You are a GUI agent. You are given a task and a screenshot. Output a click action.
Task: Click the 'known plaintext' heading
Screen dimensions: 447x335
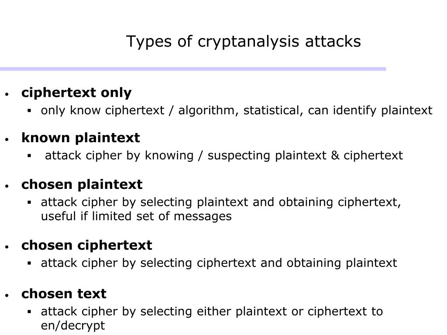click(81, 138)
